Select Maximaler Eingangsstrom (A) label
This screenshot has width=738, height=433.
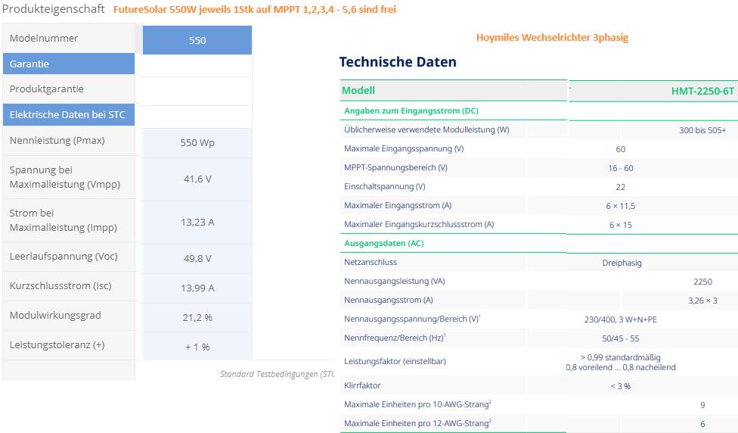(398, 205)
